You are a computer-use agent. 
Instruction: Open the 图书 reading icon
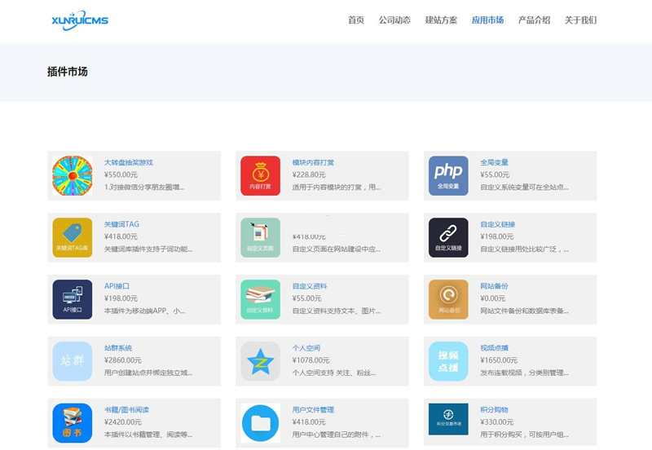73,423
